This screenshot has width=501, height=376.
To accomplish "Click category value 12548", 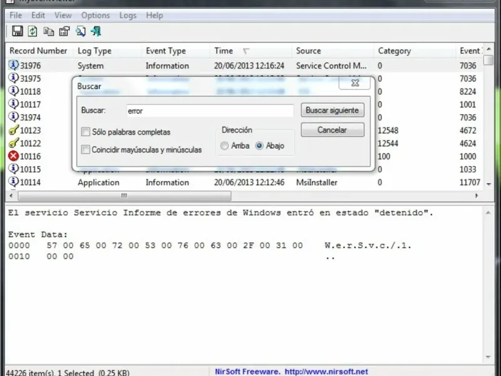I will click(388, 130).
